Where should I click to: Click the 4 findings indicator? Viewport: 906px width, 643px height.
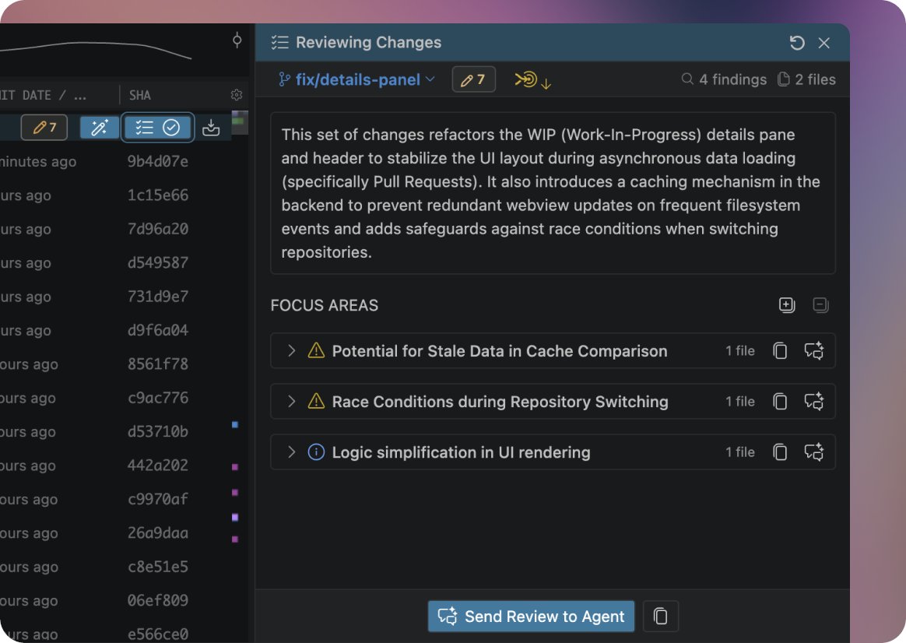pos(724,79)
